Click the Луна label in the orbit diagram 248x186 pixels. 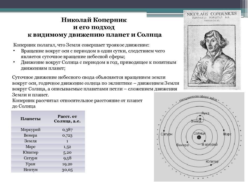pyautogui.click(x=205, y=113)
